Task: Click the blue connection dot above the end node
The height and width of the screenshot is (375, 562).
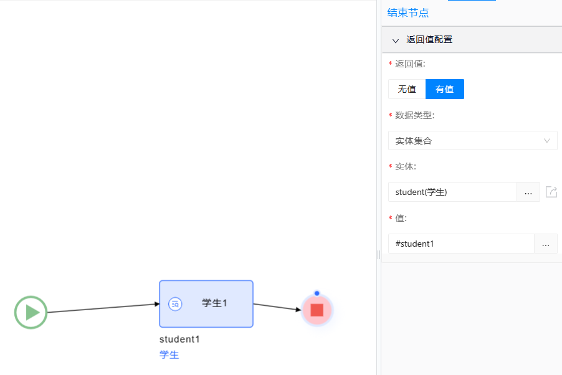Action: 317,293
